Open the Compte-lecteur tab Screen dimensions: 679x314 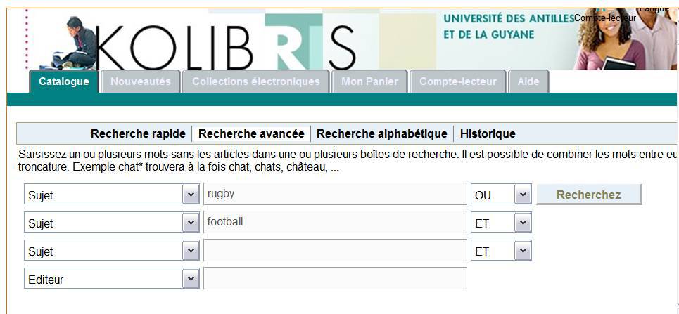(x=458, y=81)
